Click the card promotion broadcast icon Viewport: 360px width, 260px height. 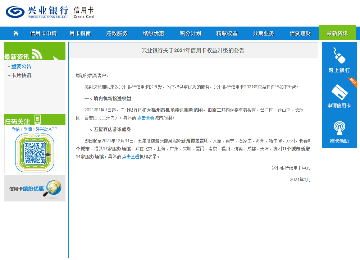(x=340, y=128)
